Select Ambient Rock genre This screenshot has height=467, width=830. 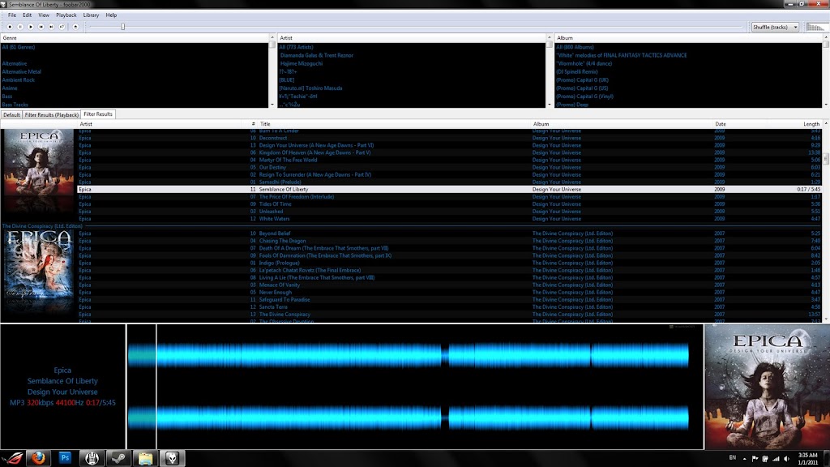tap(19, 80)
